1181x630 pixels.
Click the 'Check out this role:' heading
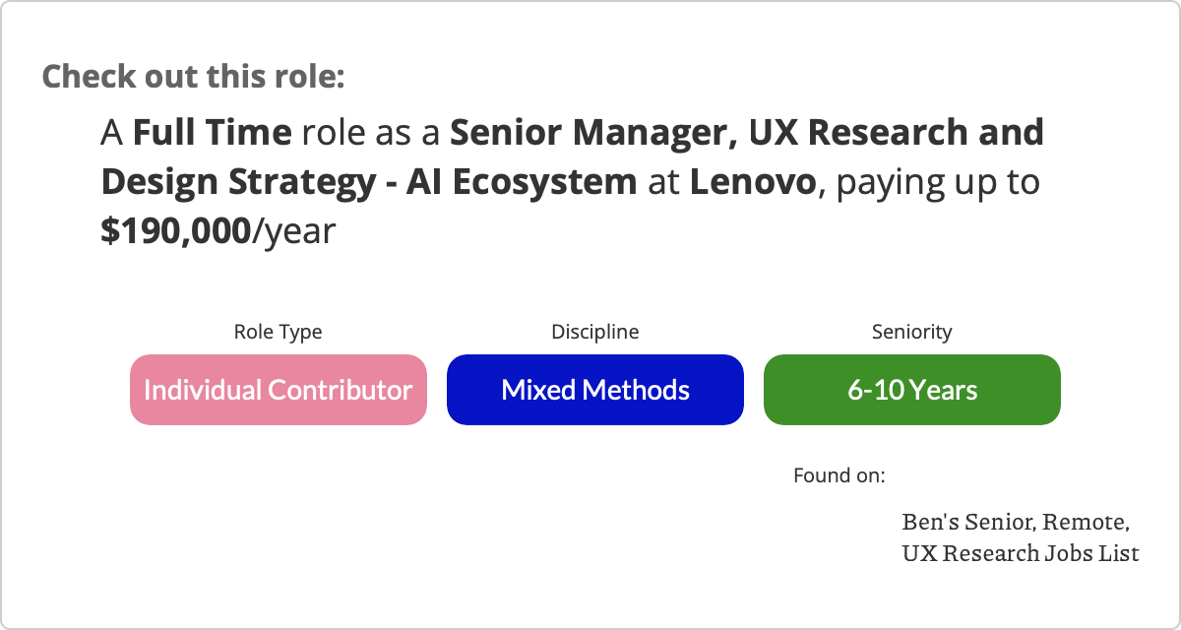pos(193,76)
